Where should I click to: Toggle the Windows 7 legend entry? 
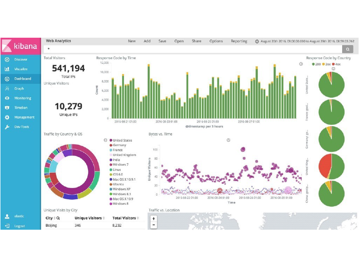click(119, 165)
